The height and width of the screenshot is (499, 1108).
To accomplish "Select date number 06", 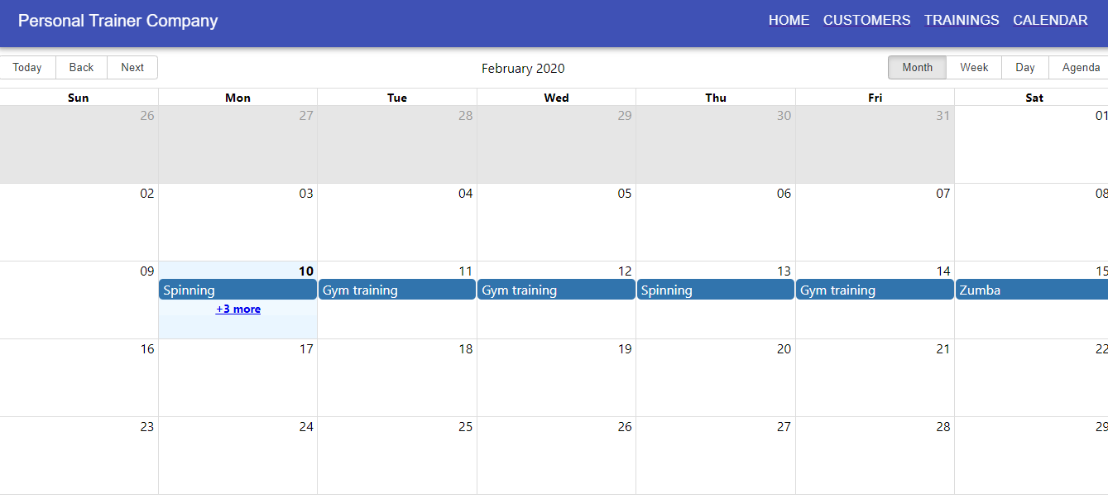I will (x=784, y=194).
